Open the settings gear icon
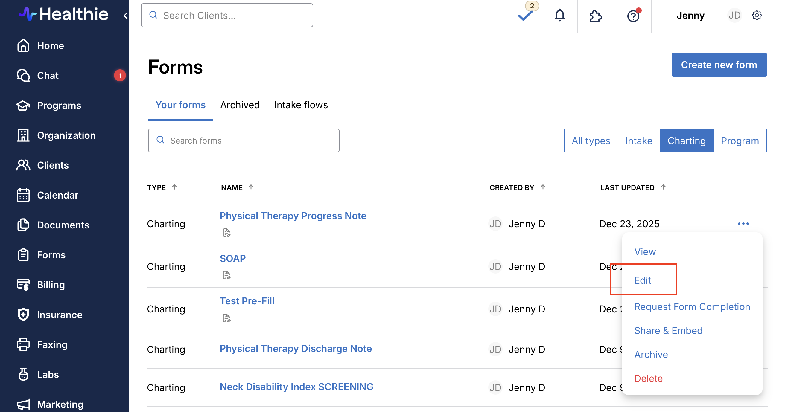 pos(757,16)
